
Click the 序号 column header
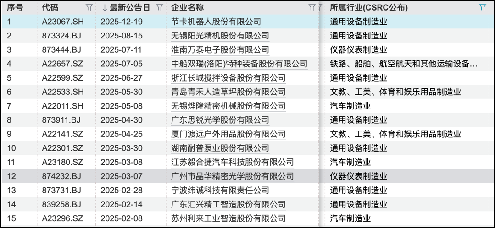tap(15, 8)
